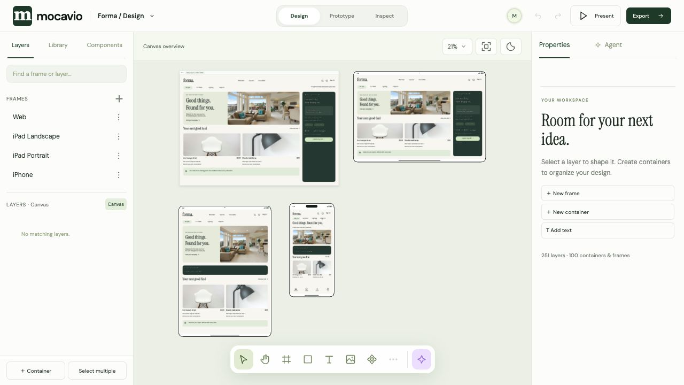This screenshot has height=385, width=684.
Task: Switch to Prototype mode
Action: coord(342,16)
